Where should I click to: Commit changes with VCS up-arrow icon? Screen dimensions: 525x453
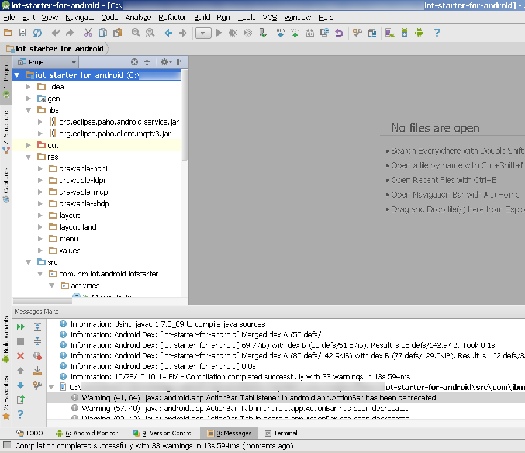(295, 33)
